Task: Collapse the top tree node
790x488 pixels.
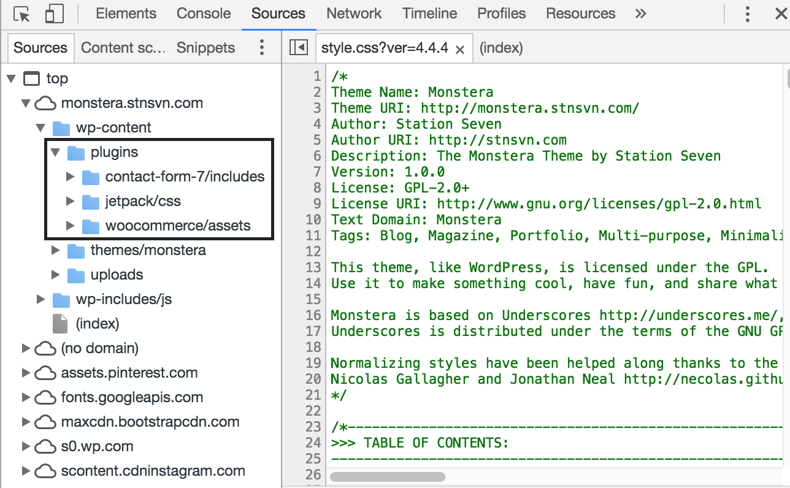Action: [10, 78]
